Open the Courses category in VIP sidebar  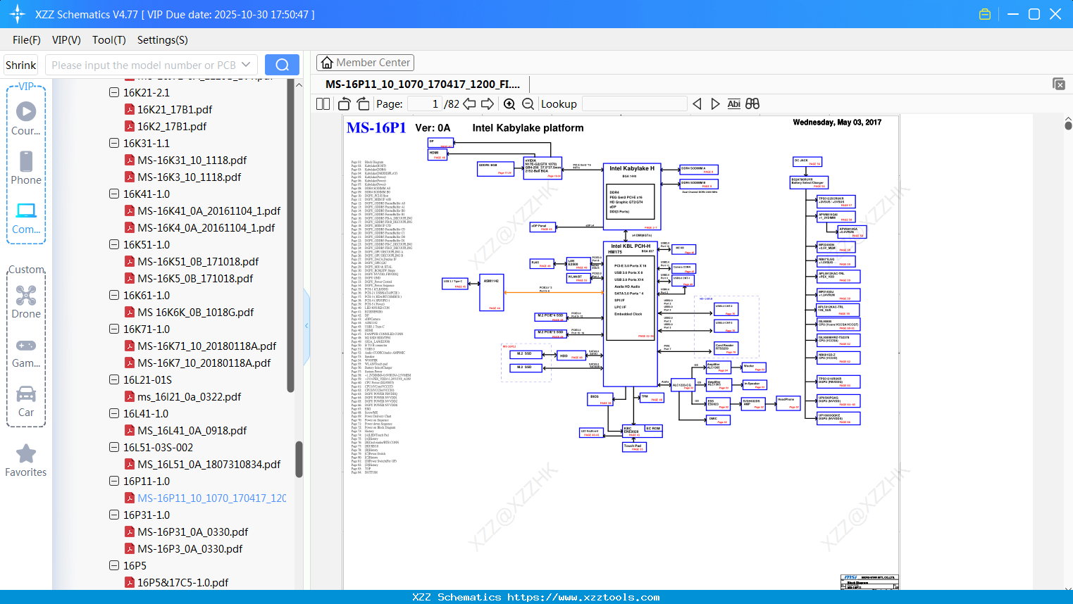pyautogui.click(x=26, y=118)
